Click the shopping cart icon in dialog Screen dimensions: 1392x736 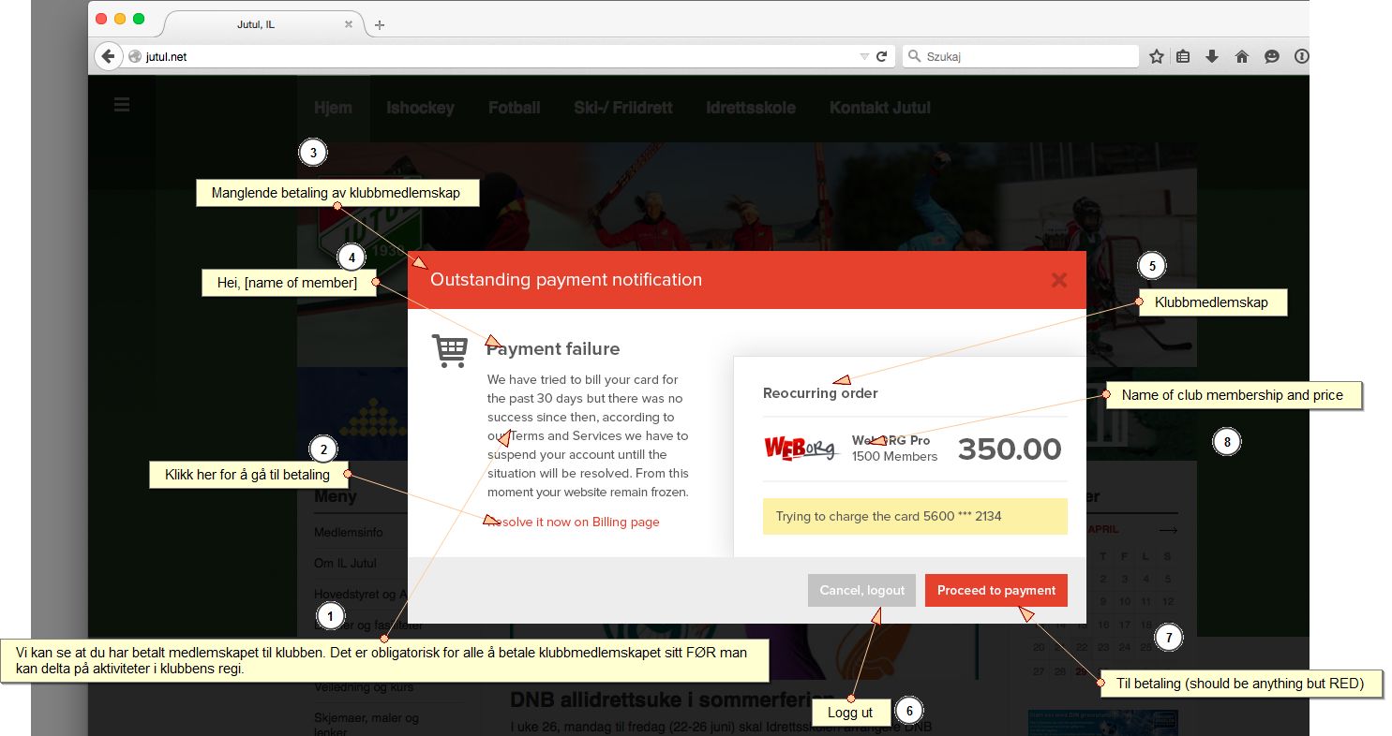tap(449, 351)
